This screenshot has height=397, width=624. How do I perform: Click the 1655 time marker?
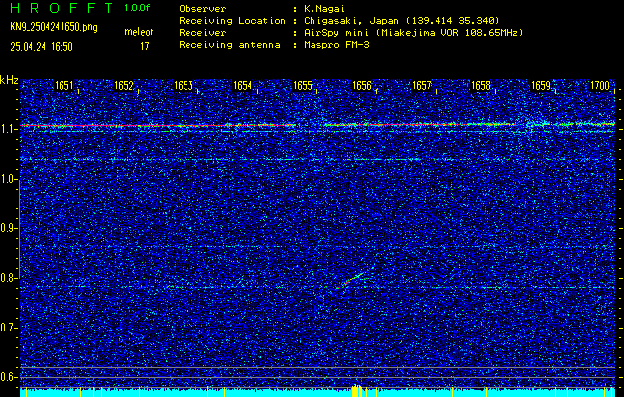303,85
